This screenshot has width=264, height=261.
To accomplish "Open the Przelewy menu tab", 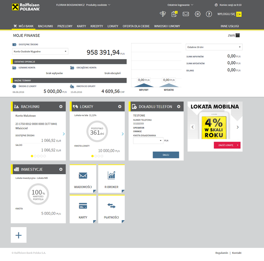I will [x=65, y=26].
